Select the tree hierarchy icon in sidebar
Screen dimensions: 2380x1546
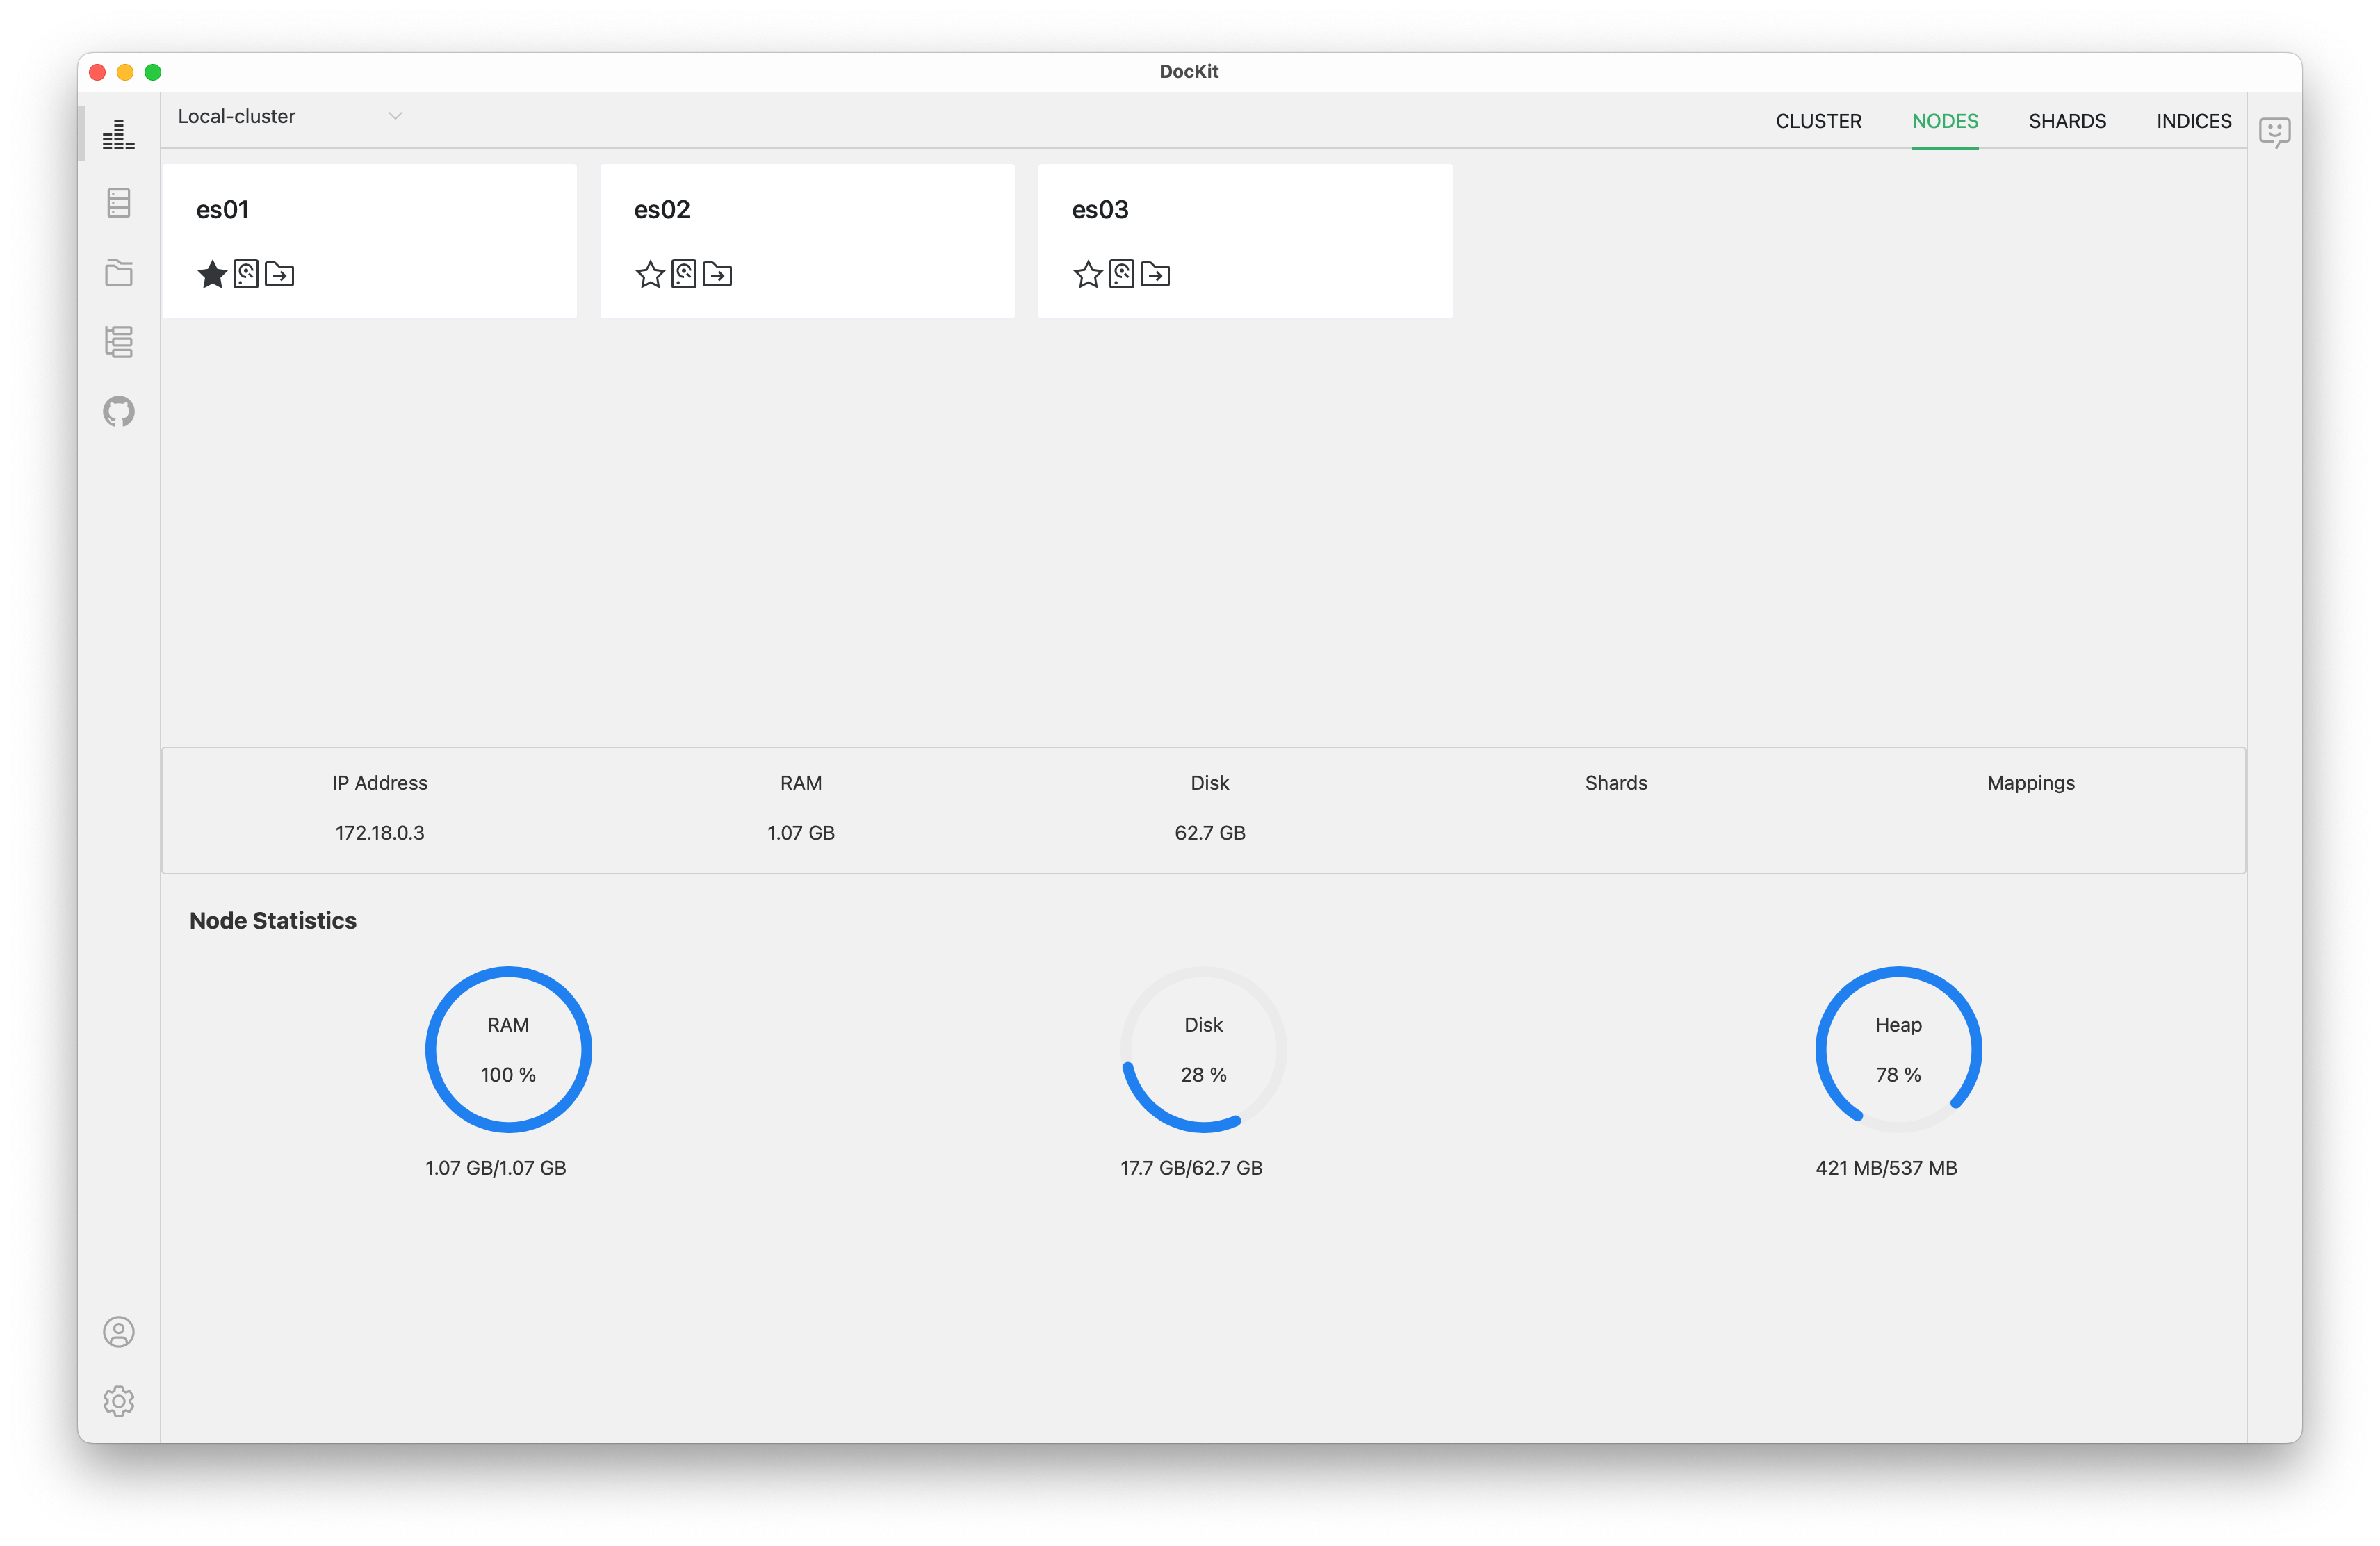[x=118, y=342]
